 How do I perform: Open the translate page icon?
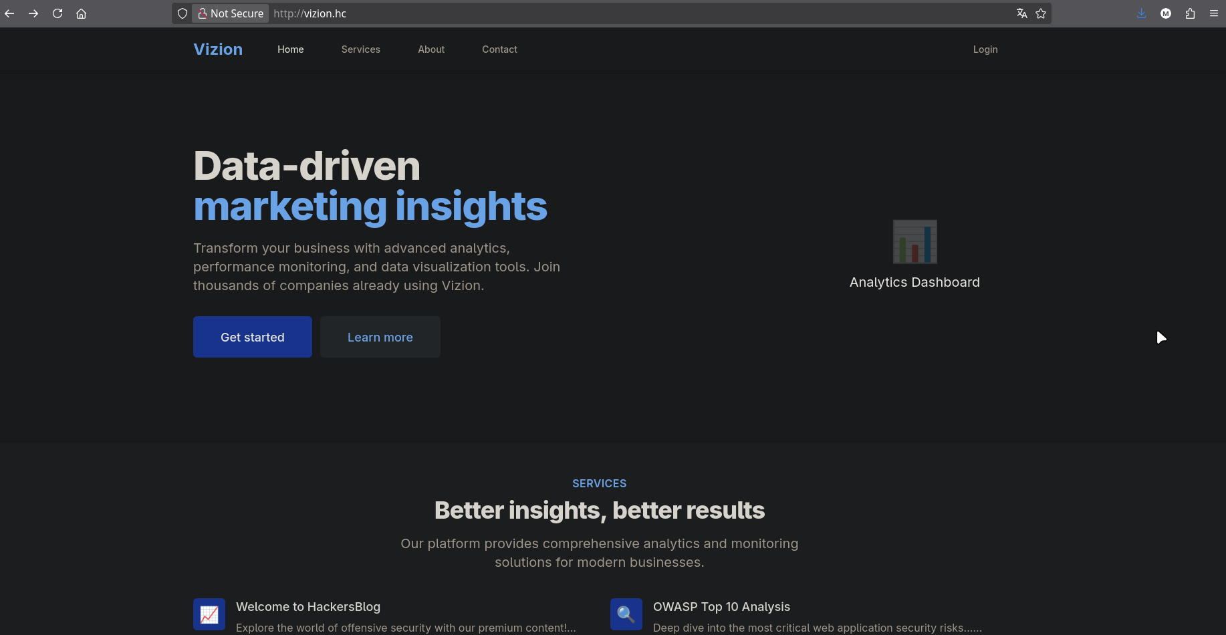tap(1021, 13)
